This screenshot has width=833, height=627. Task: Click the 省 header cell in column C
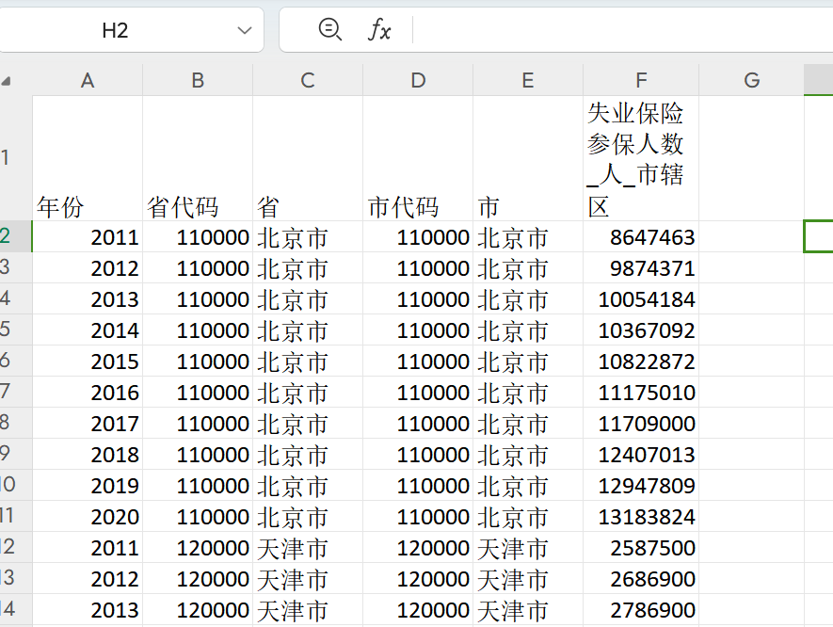308,158
